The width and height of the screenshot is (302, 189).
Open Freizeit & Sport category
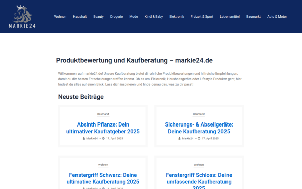coord(202,17)
